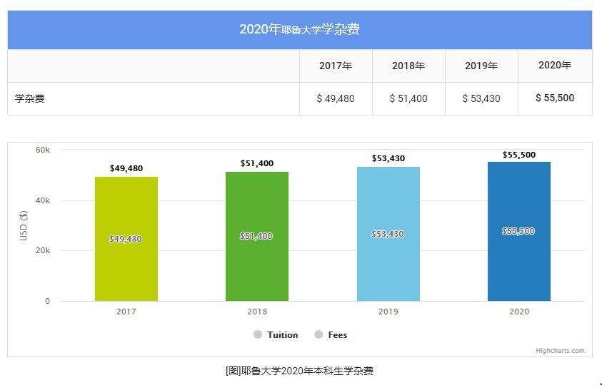Click the 2020年耶鲁大学学杂费 title banner
This screenshot has height=385, width=602.
[x=300, y=29]
